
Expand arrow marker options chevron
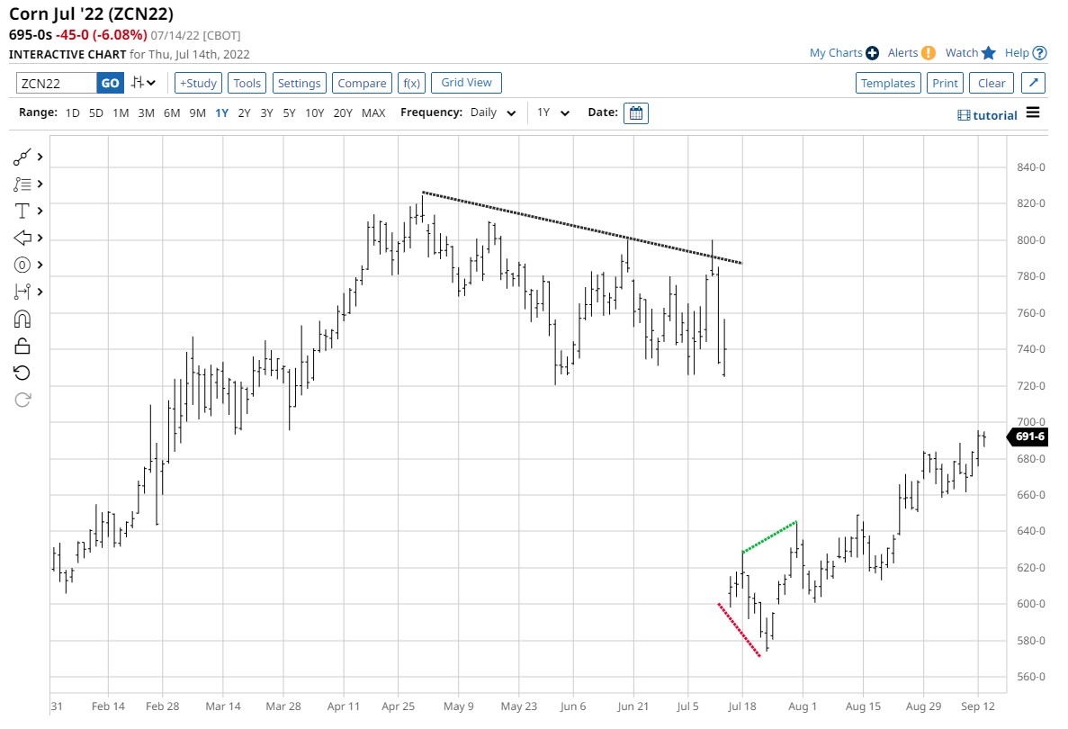pos(40,238)
